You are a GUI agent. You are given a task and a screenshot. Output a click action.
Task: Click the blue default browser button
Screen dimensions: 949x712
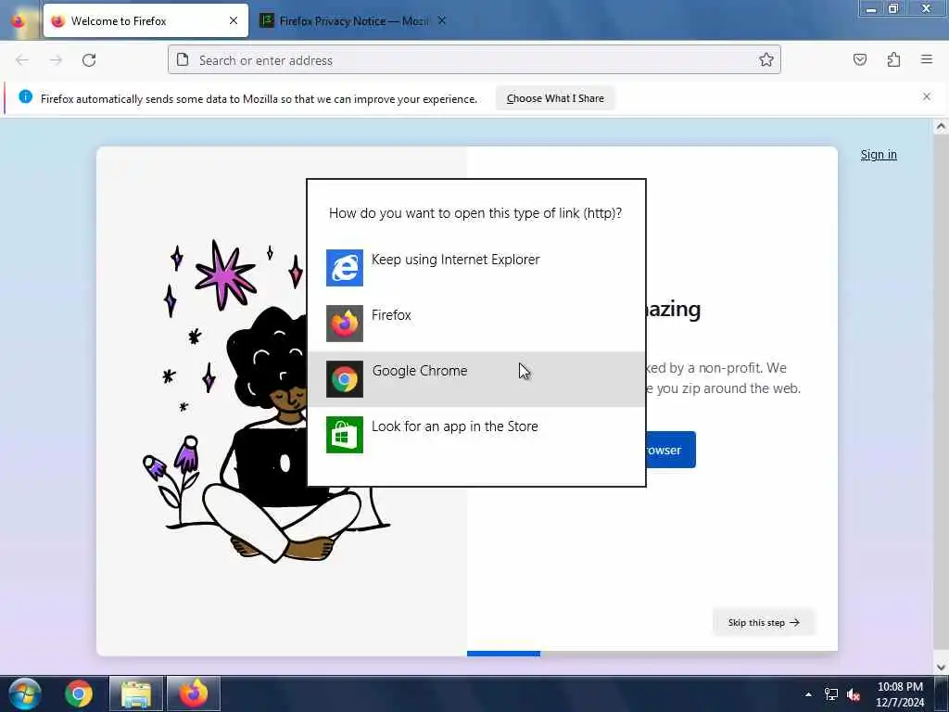[x=671, y=450]
